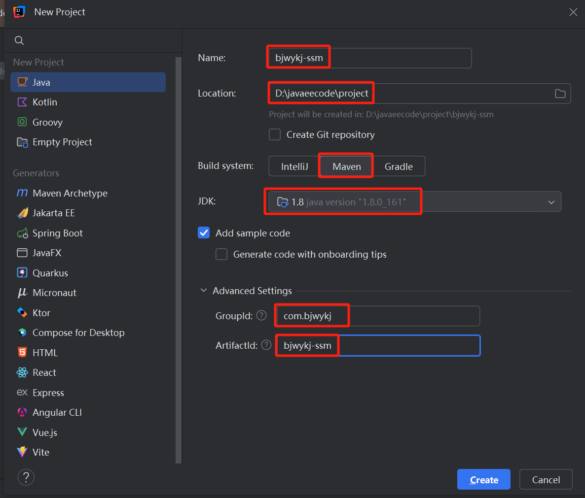
Task: Click the Groovy language icon
Action: click(22, 122)
